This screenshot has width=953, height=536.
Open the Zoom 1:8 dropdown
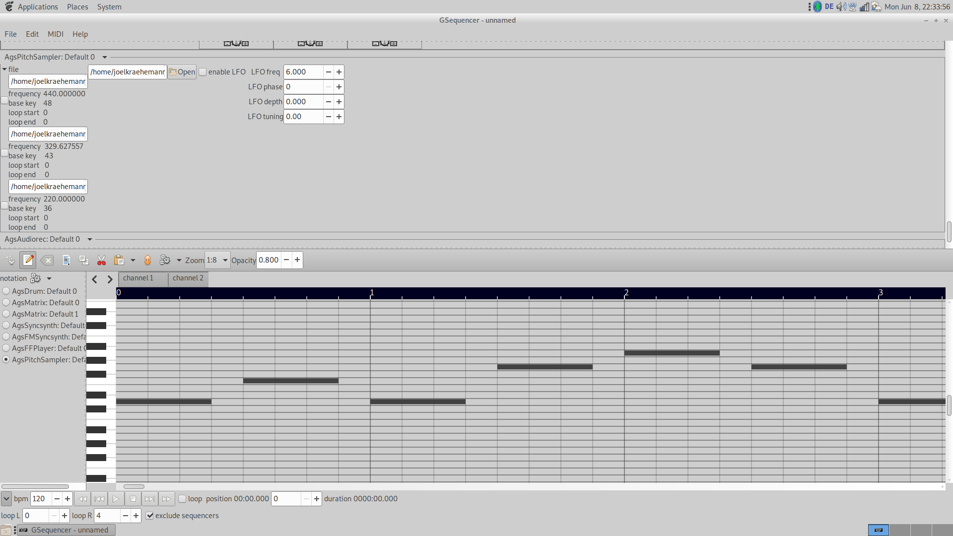(x=218, y=260)
